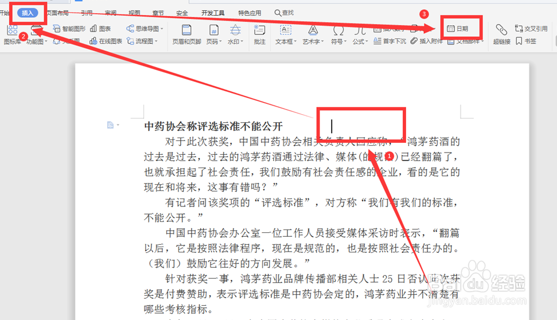The image size is (557, 320).
Task: Add a 书签 bookmark
Action: (x=526, y=41)
